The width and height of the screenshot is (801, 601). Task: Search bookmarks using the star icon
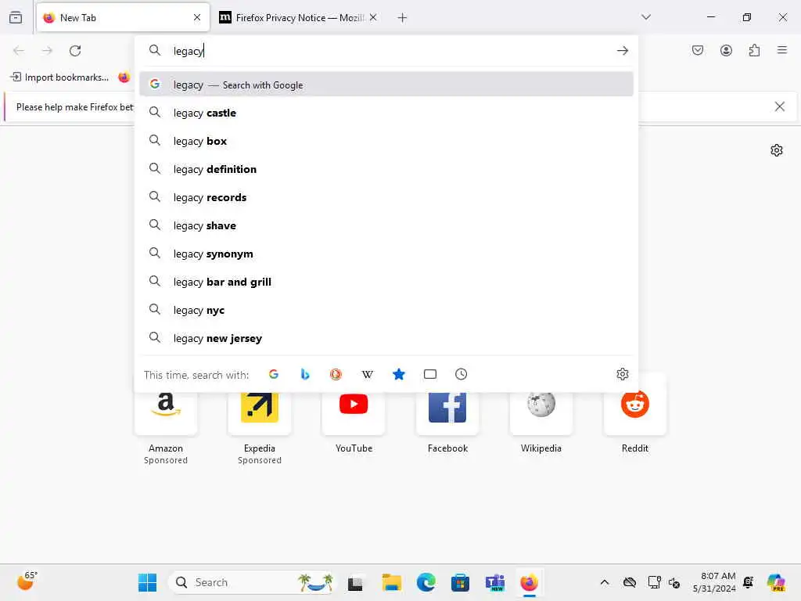coord(399,375)
